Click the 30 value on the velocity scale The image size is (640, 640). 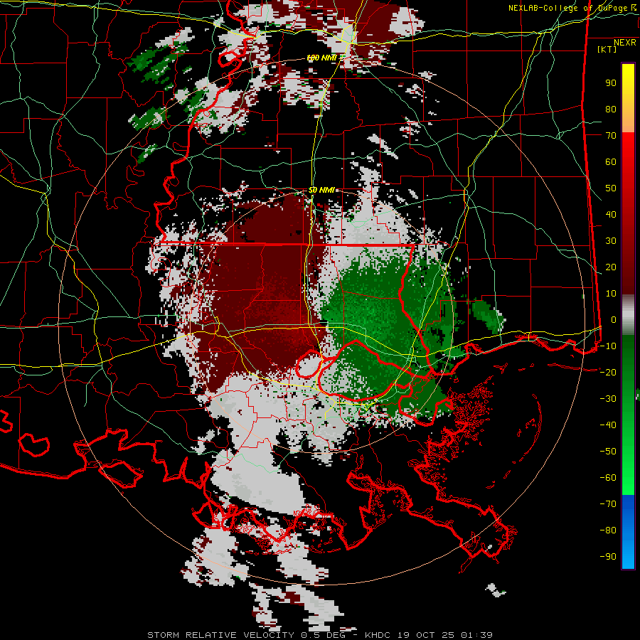611,241
